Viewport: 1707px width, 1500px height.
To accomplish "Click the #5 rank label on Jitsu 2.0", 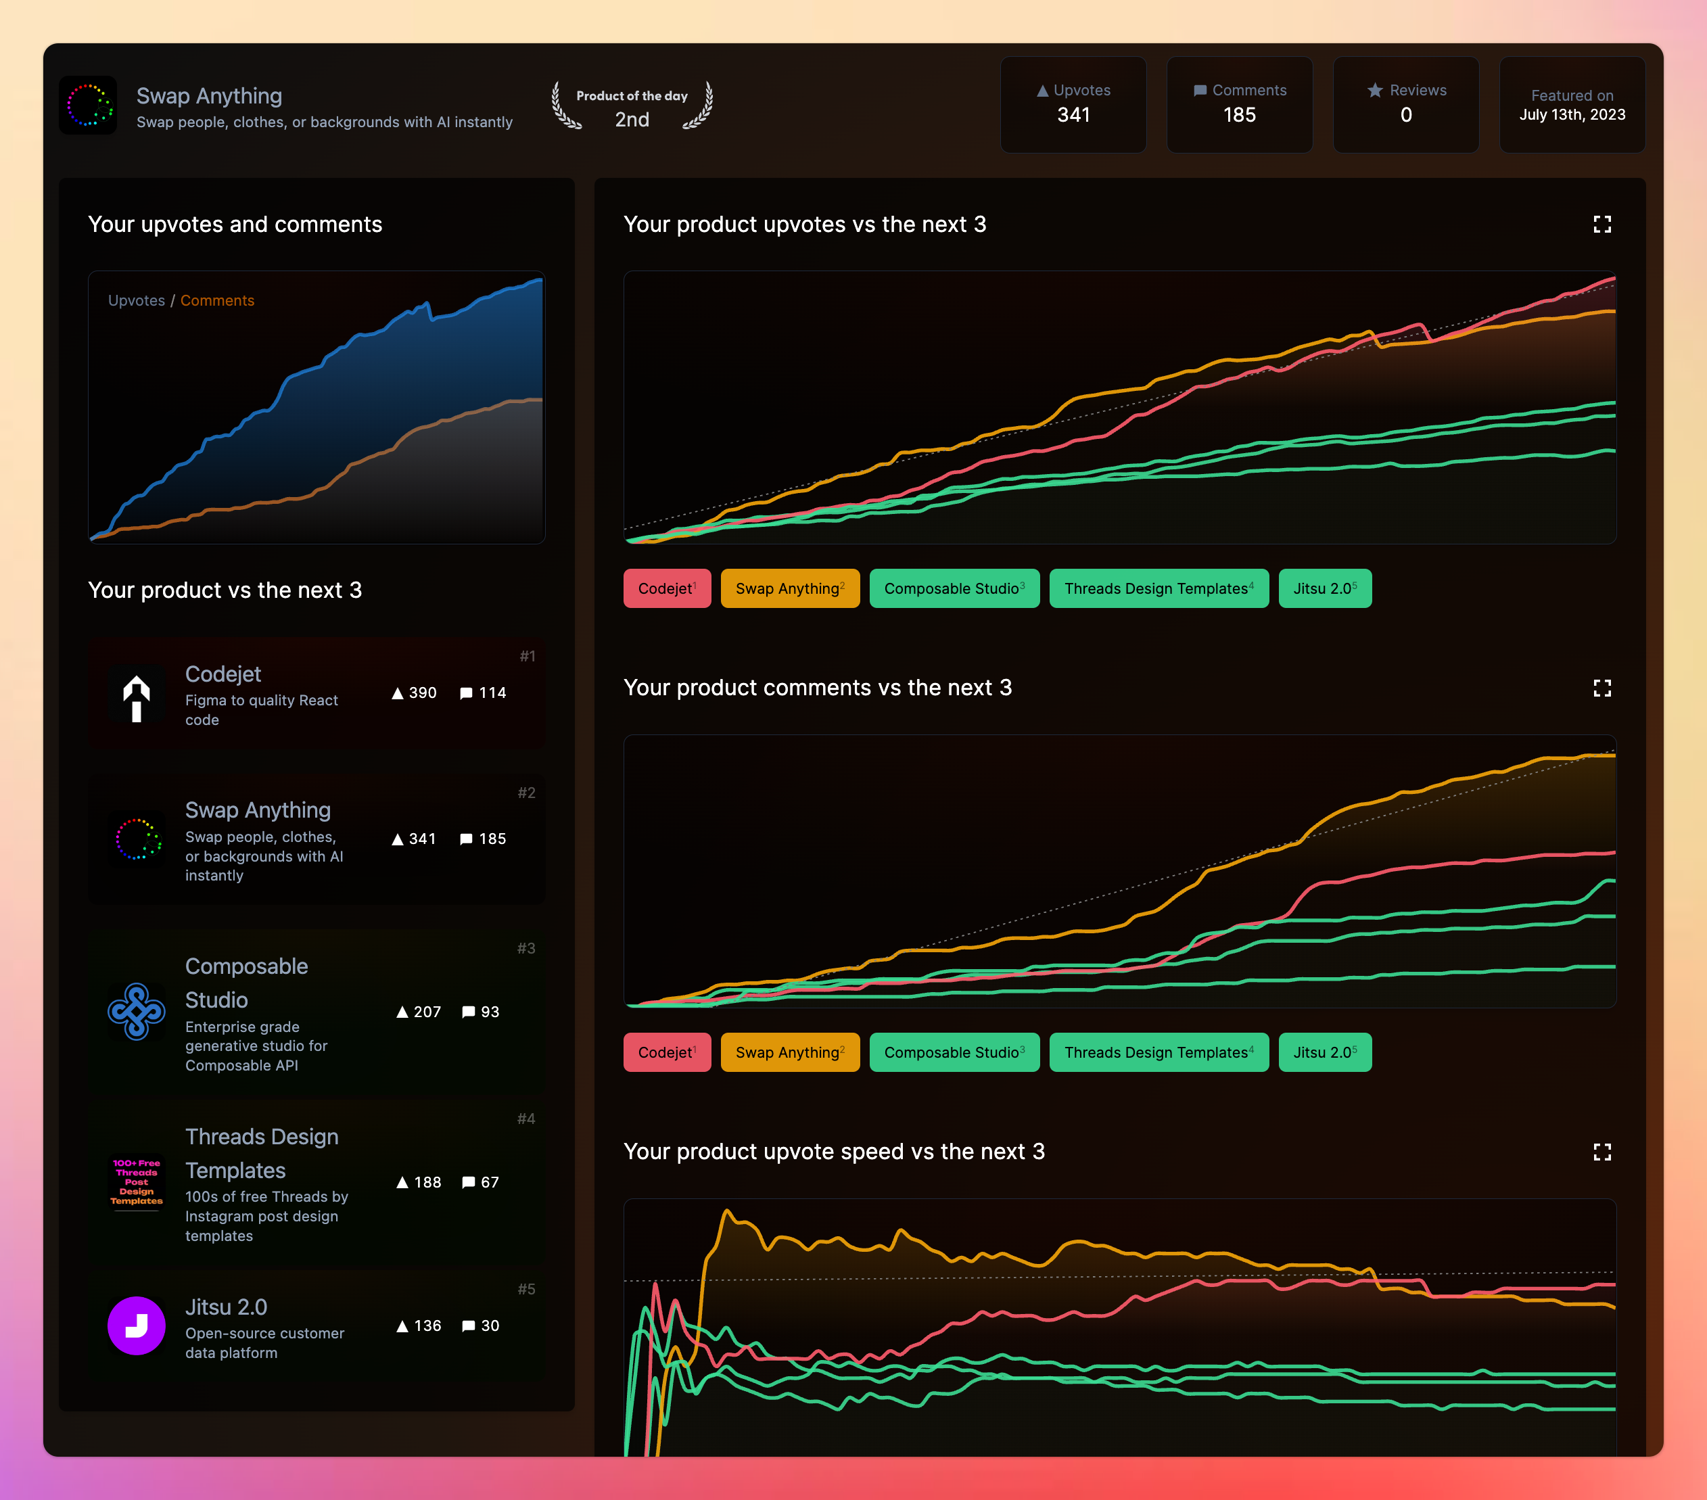I will [526, 1290].
